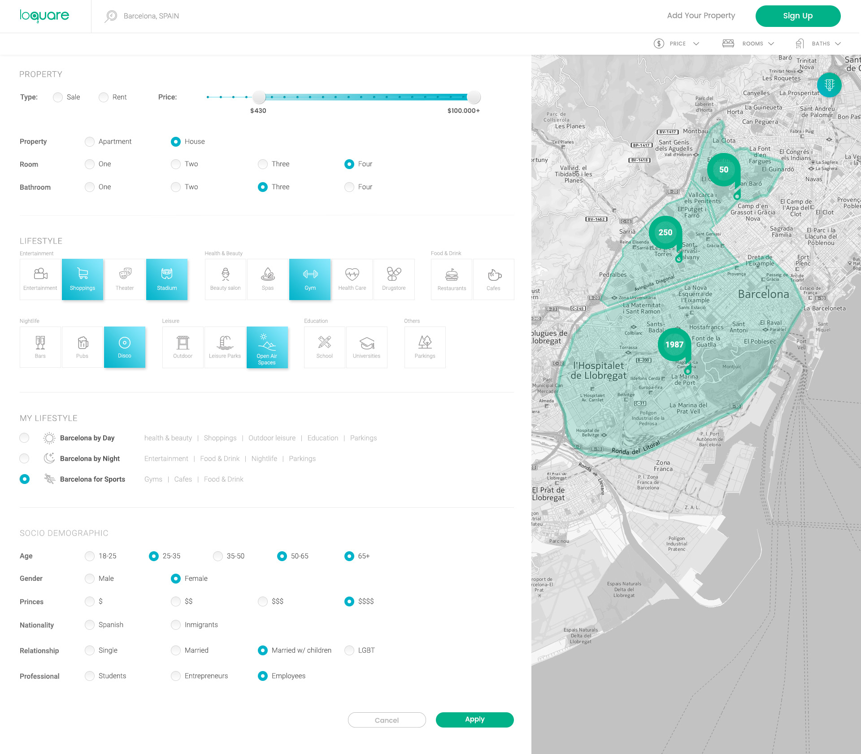Select the Universities education tile
The height and width of the screenshot is (754, 861).
[x=366, y=347]
